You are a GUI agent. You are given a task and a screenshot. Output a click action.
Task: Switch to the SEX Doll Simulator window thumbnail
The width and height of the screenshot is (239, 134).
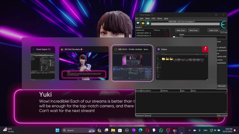[84, 63]
